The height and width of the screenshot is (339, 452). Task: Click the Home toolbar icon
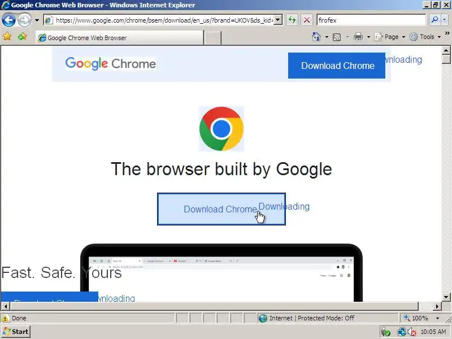(x=316, y=37)
